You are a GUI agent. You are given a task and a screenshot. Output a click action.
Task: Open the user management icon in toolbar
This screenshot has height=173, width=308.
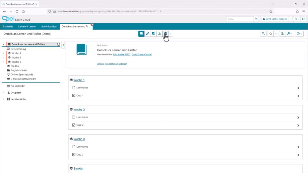[x=159, y=34]
